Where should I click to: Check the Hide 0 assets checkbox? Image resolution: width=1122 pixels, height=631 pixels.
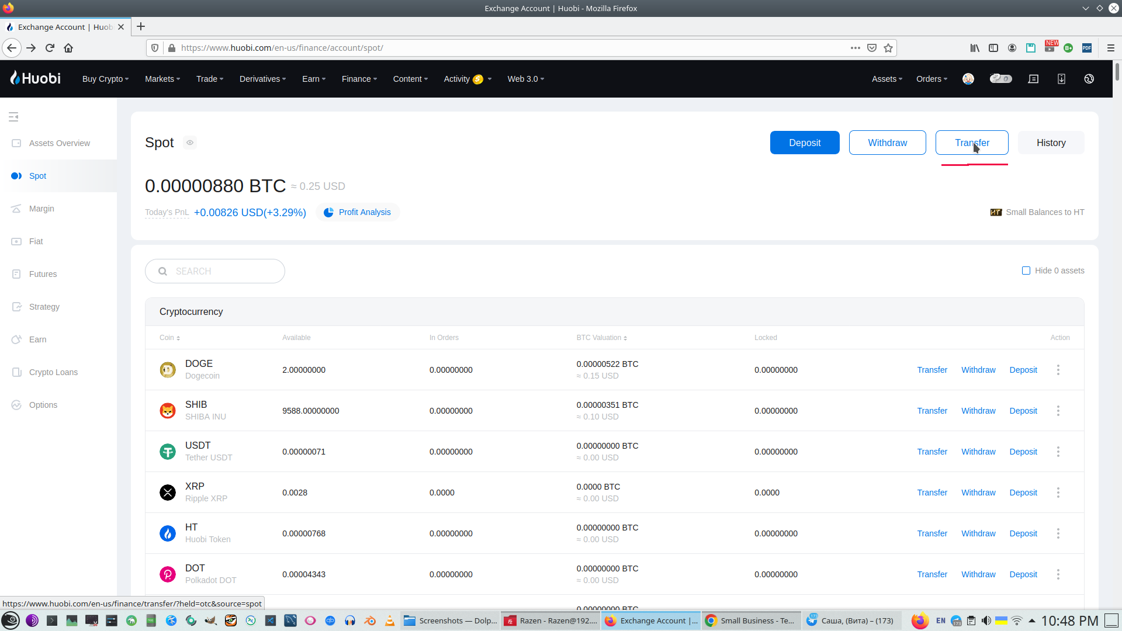click(1026, 271)
